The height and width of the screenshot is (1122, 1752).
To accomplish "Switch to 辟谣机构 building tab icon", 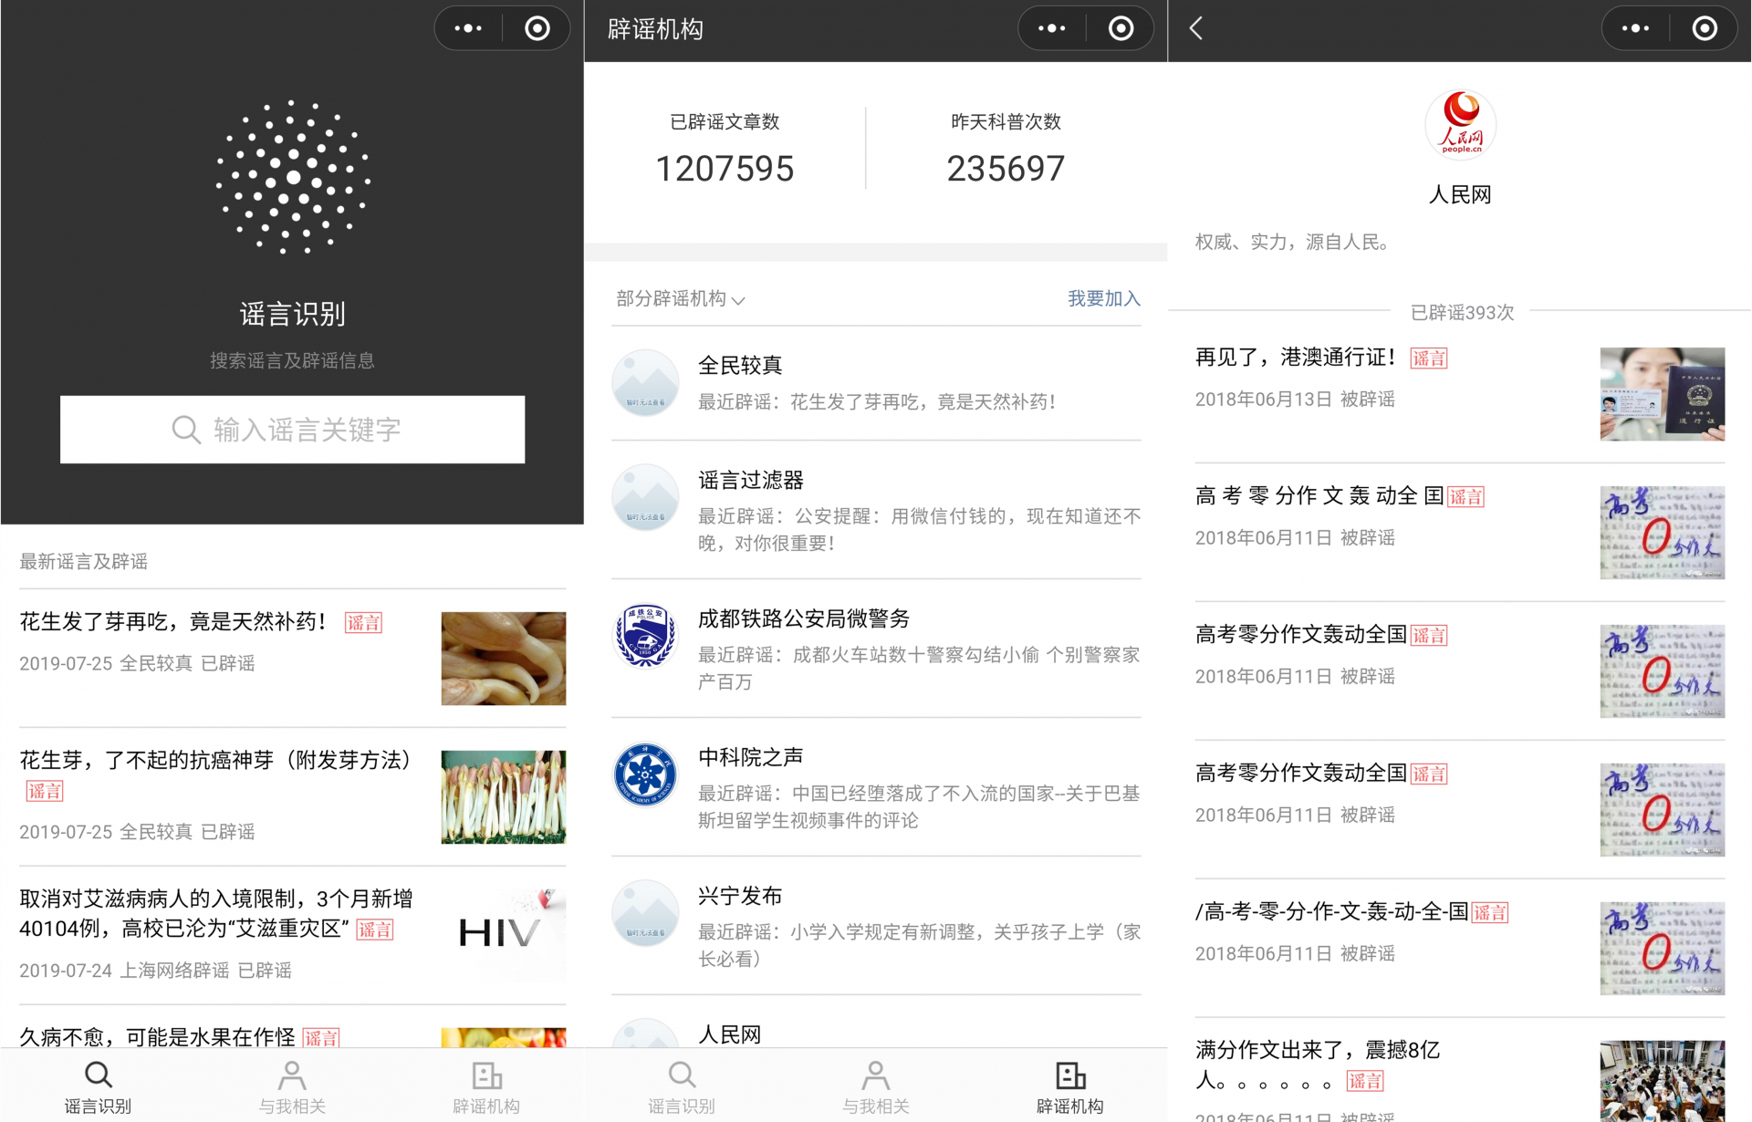I will pos(486,1075).
